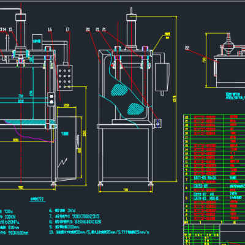This screenshot has width=245, height=245.
Task: Select row number 5 in parts table
Action: tap(186, 198)
